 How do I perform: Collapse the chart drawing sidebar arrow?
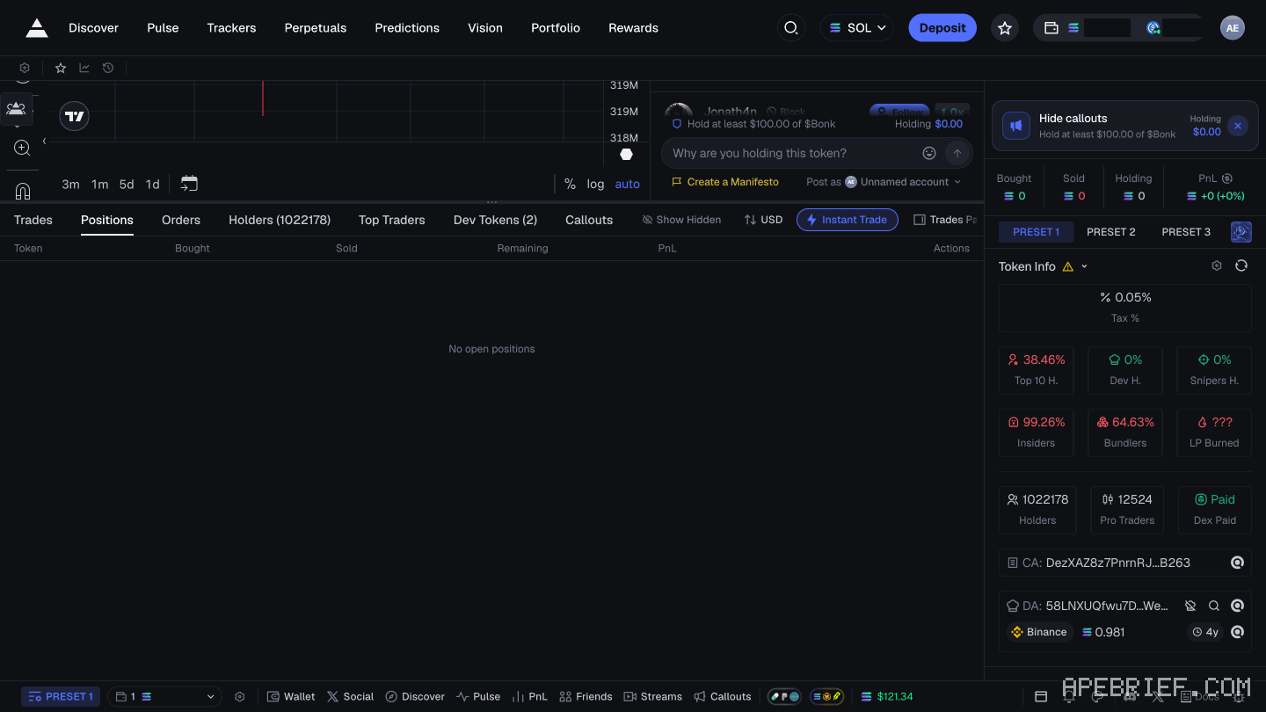point(44,142)
